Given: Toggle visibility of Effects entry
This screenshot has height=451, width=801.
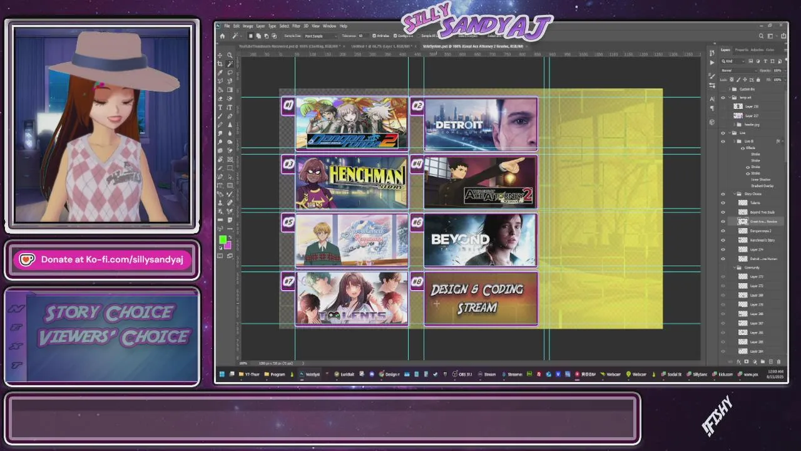Looking at the screenshot, I should click(743, 148).
